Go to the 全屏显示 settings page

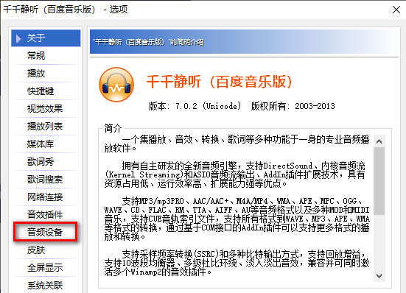pyautogui.click(x=46, y=268)
